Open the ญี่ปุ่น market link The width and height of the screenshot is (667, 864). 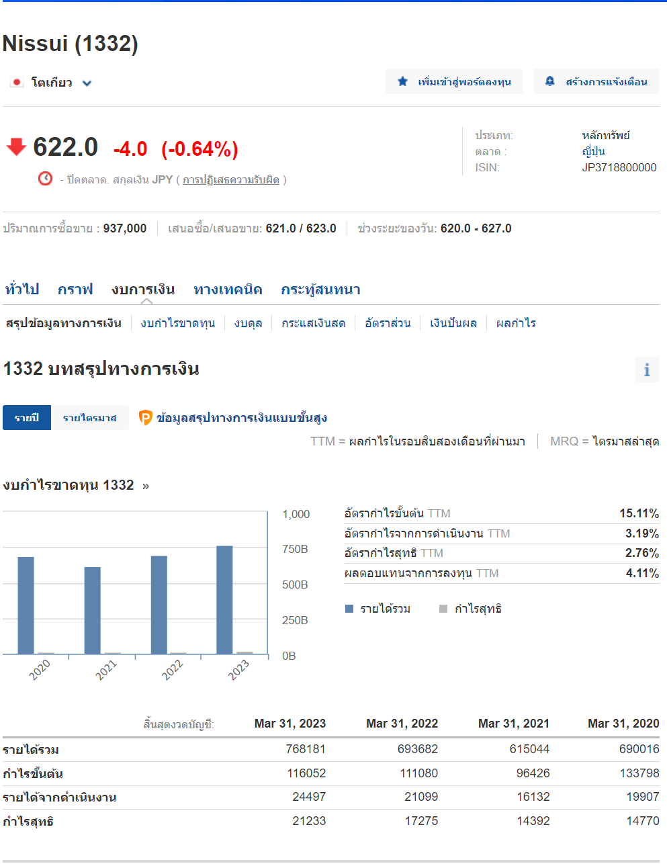tap(593, 151)
